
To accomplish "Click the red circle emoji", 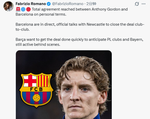I will tap(28, 9).
